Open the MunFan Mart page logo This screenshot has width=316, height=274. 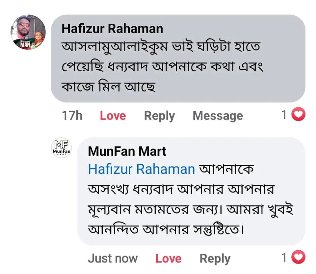62,148
